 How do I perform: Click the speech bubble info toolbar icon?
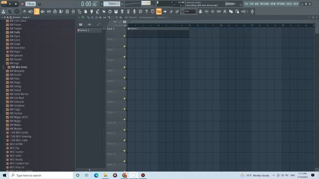[x=141, y=11]
